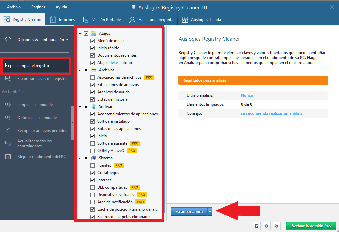Click the Auslogics Tienda icon
This screenshot has width=339, height=232.
pos(185,20)
